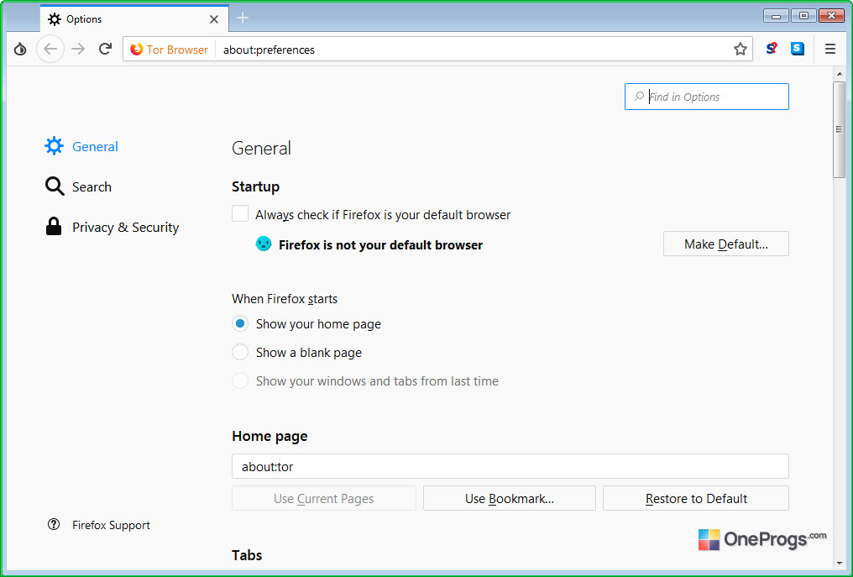This screenshot has width=853, height=577.
Task: Click the Tor onion button in toolbar
Action: (x=20, y=50)
